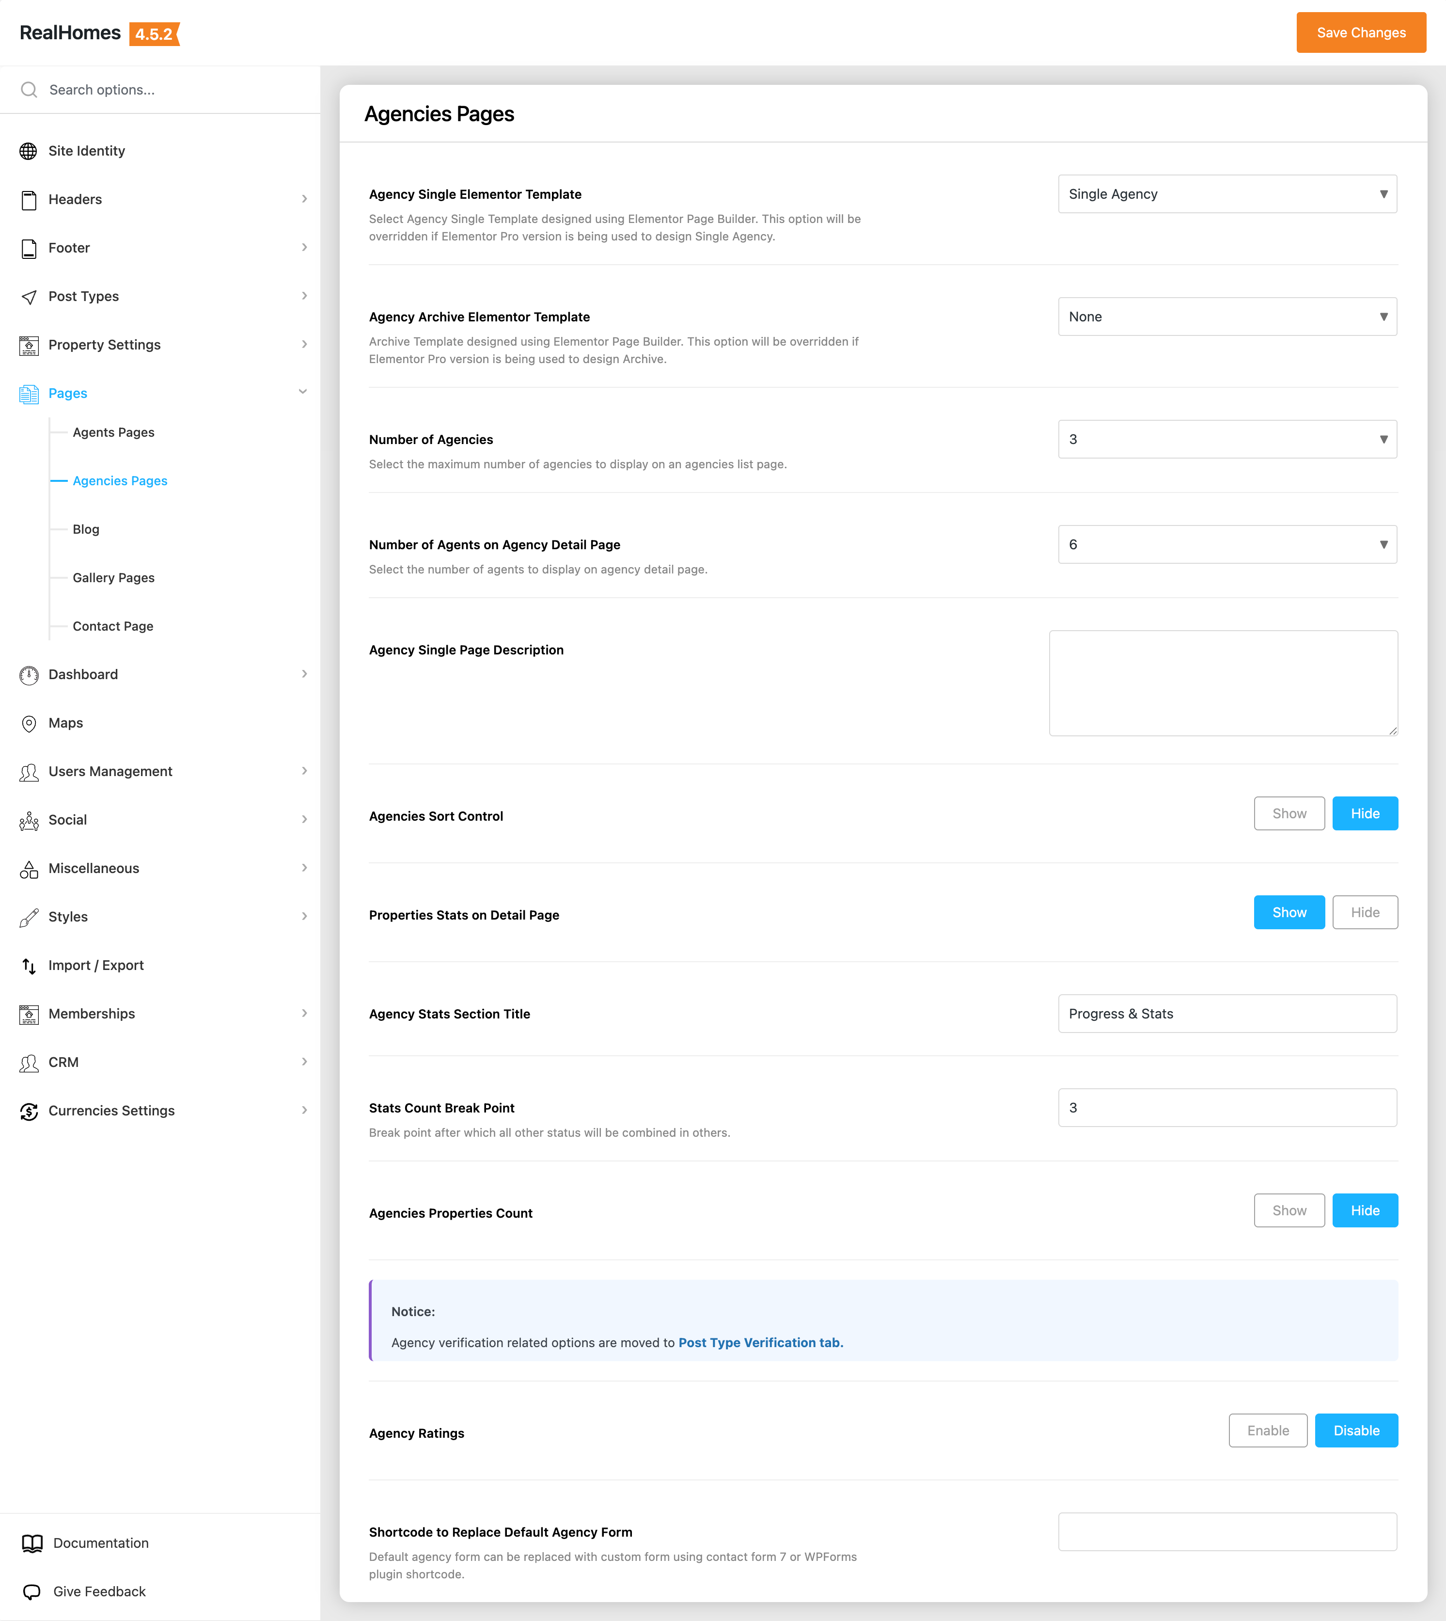Screen dimensions: 1446x1621
Task: Click the Currencies Settings icon
Action: 29,1111
